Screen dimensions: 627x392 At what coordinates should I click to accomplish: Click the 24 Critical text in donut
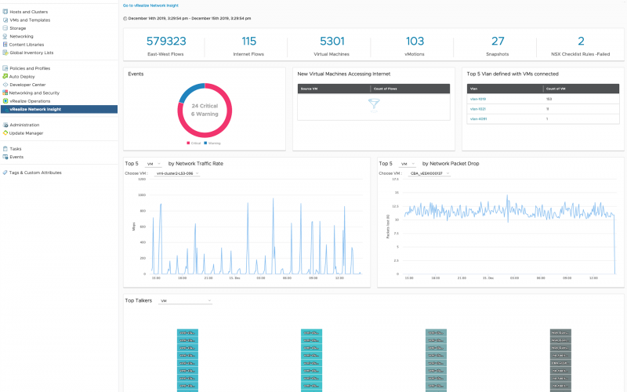click(205, 106)
